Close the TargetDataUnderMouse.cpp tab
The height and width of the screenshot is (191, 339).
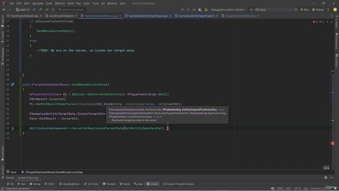[120, 16]
